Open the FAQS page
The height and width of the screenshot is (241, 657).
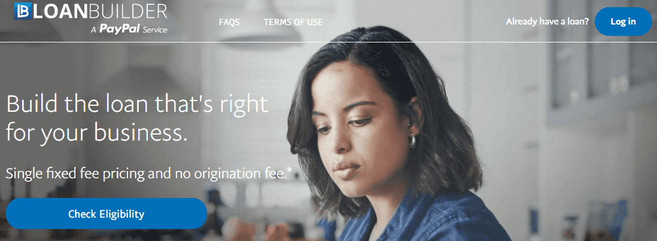[229, 22]
